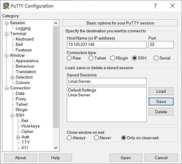Screen dimensions: 182x164
Task: Click the Help button
Action: (56, 158)
